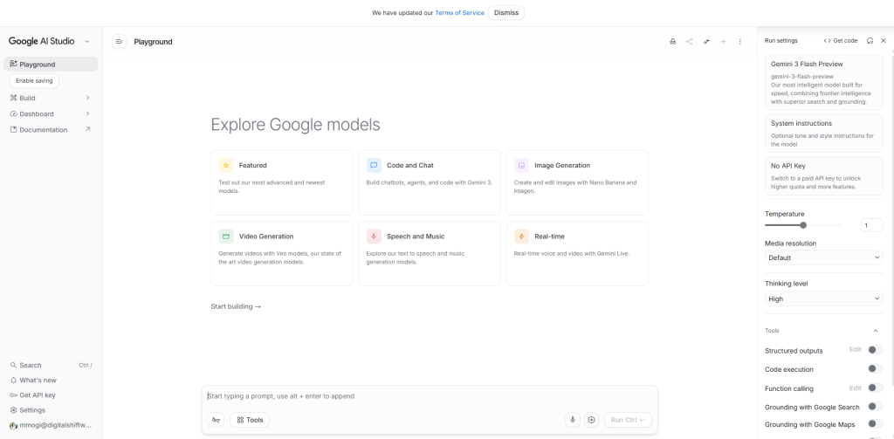Open the three-dot more options menu
This screenshot has height=439, width=894.
739,42
